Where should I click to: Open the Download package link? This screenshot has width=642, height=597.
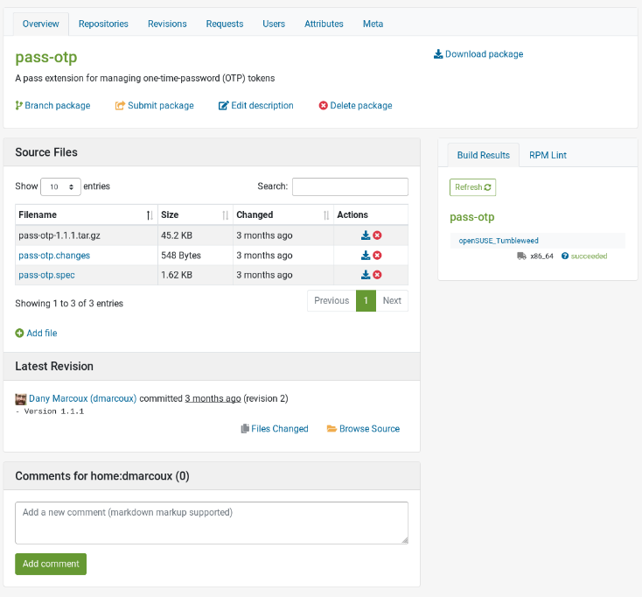[x=478, y=54]
